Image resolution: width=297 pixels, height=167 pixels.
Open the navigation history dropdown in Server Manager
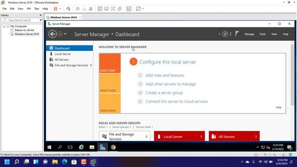(65, 34)
